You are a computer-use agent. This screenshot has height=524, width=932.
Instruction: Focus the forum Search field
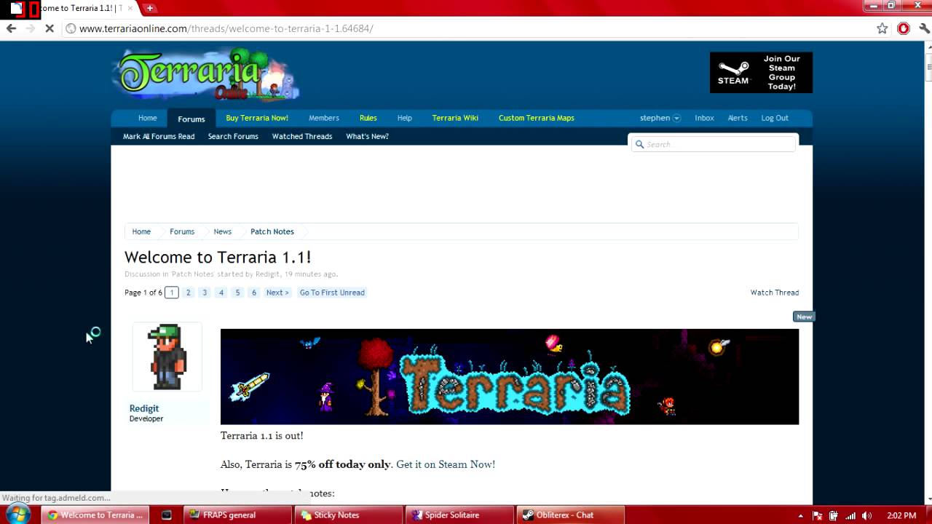pyautogui.click(x=714, y=144)
